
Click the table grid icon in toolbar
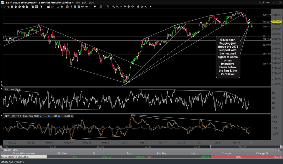(12, 7)
